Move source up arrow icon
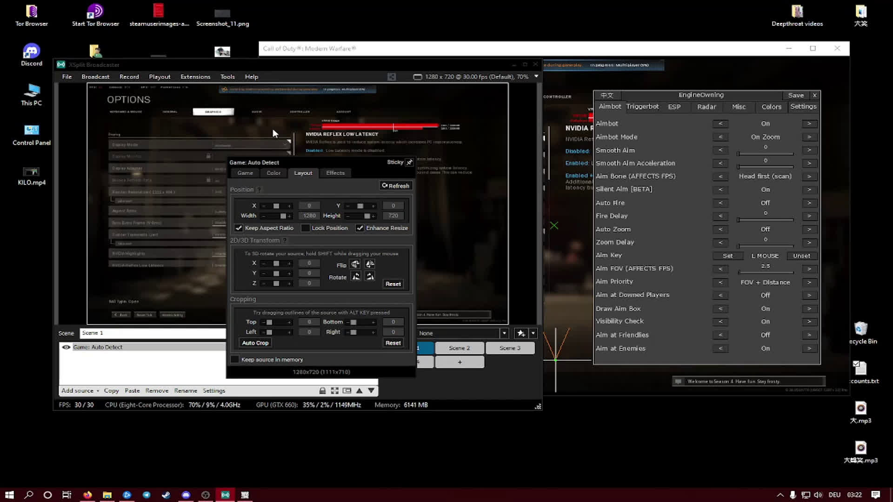 359,390
